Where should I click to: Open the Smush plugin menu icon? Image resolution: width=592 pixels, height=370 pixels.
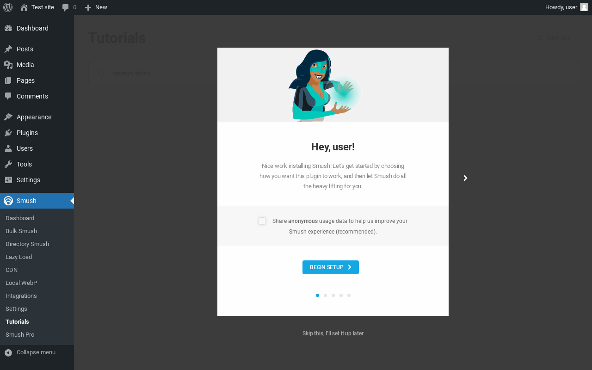tap(8, 201)
